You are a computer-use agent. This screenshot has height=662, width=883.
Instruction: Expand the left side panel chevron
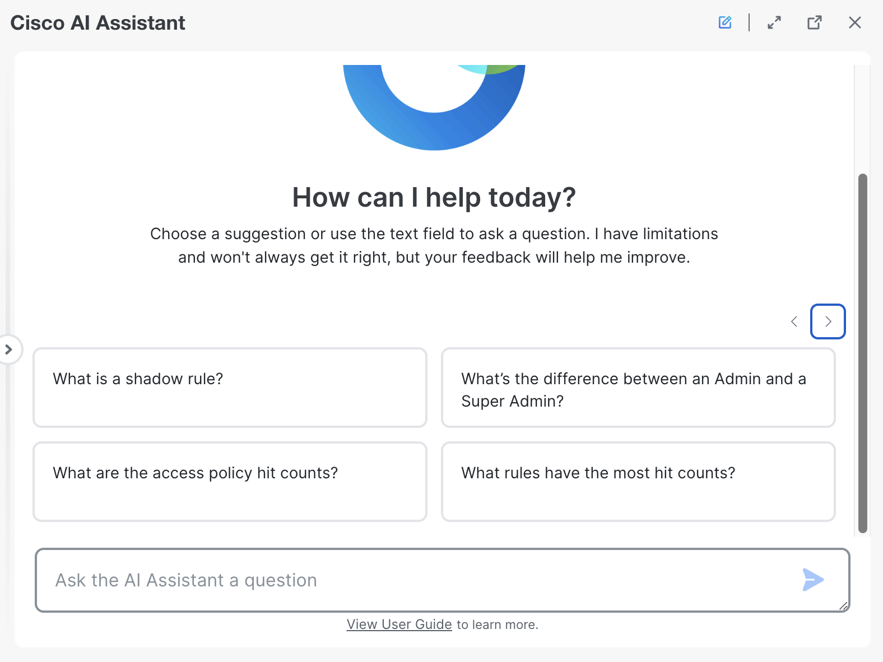(8, 349)
